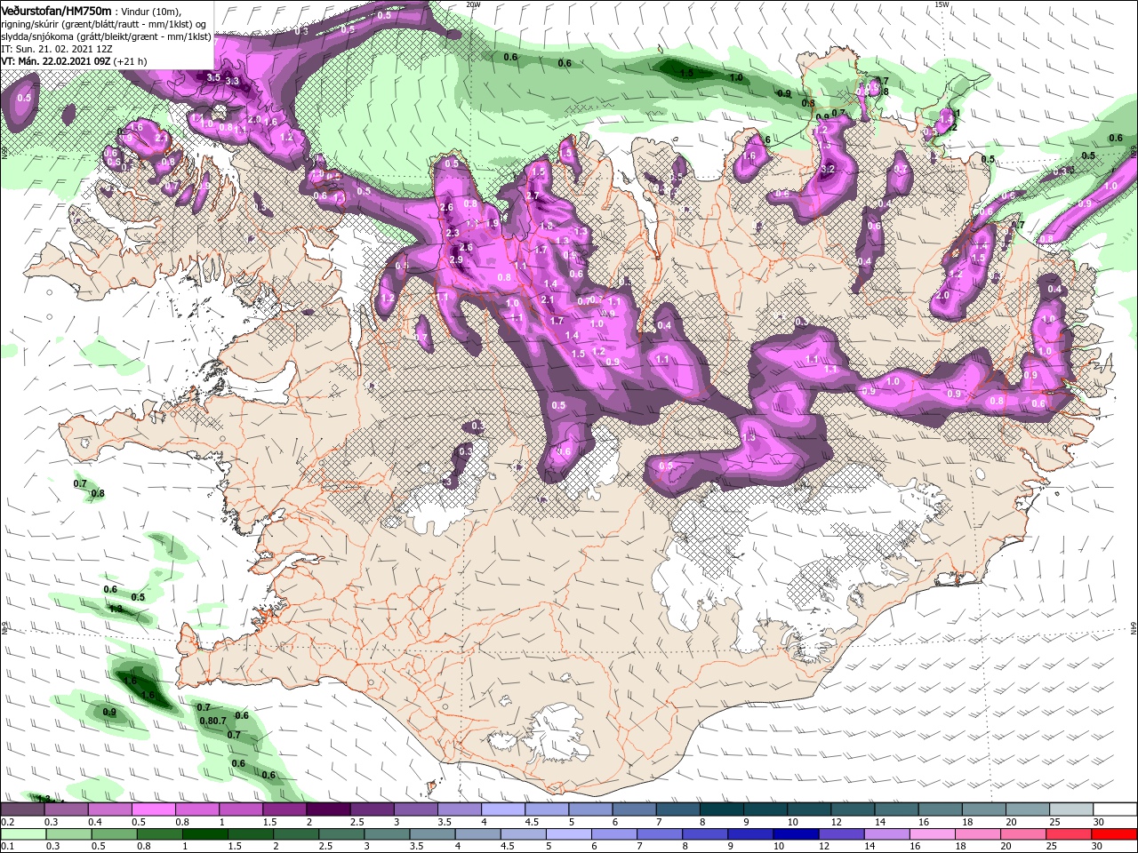This screenshot has height=853, width=1138.
Task: Pick the violet 12 swatch in rain scale
Action: coord(840,834)
